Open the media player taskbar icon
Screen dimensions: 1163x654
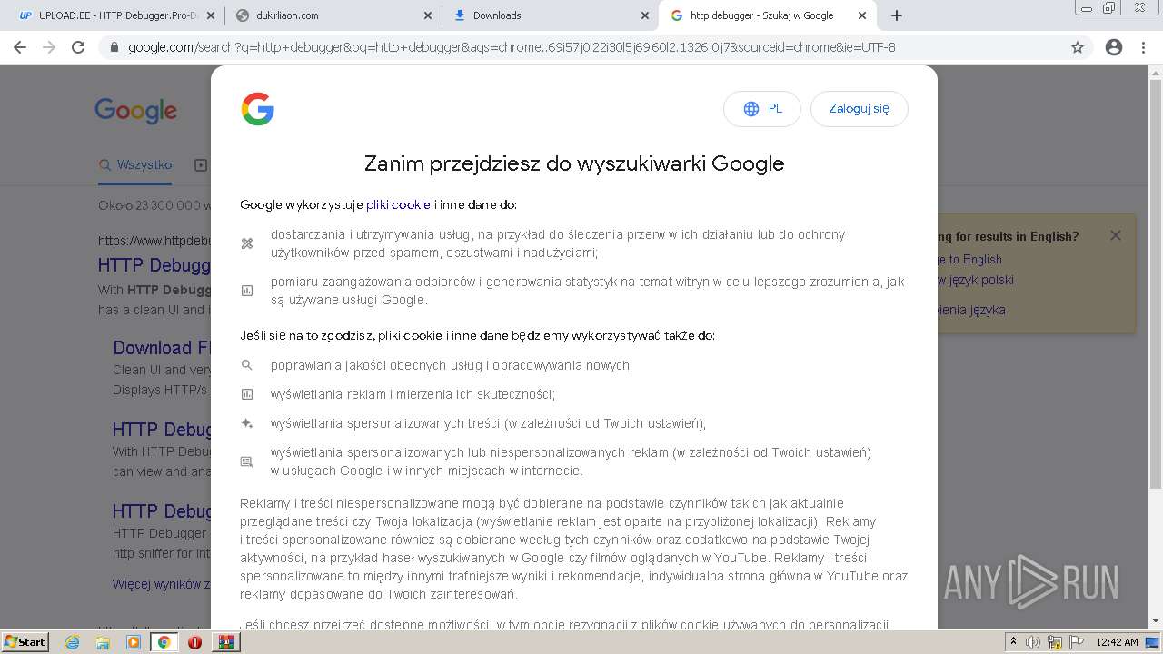click(x=134, y=642)
